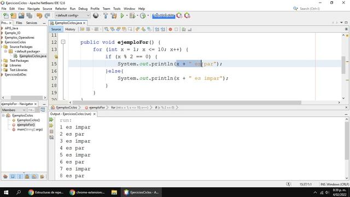This screenshot has height=197, width=350.
Task: Switch to History view button
Action: 70,29
